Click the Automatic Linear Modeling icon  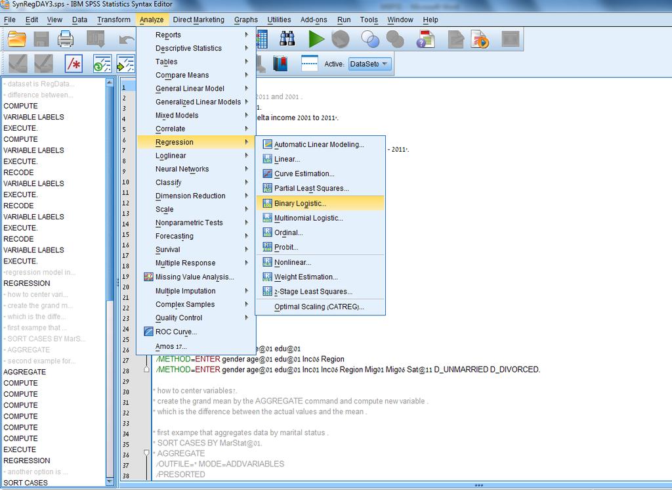click(x=268, y=145)
